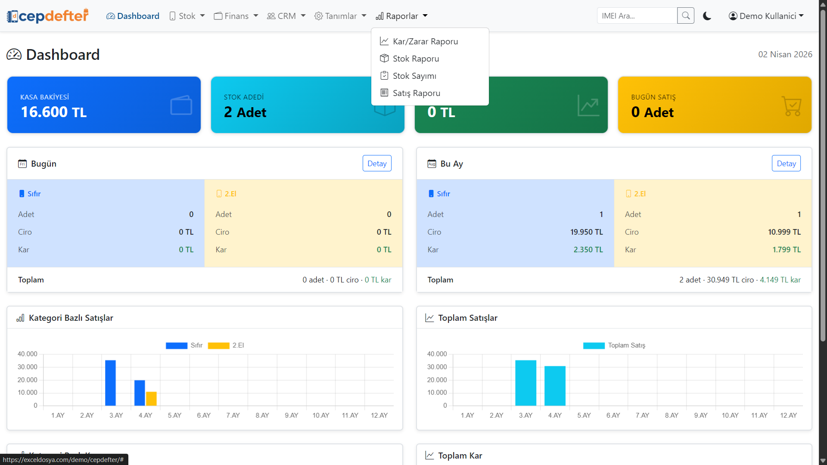
Task: Focus the IMEI Ara search field
Action: point(637,16)
